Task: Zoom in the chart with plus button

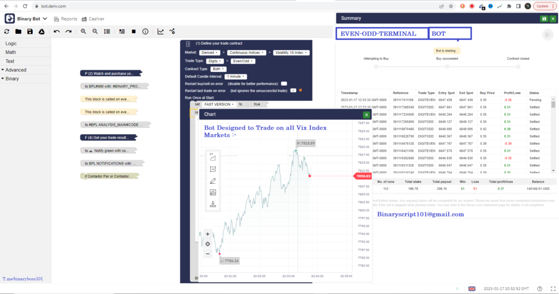Action: (x=207, y=234)
